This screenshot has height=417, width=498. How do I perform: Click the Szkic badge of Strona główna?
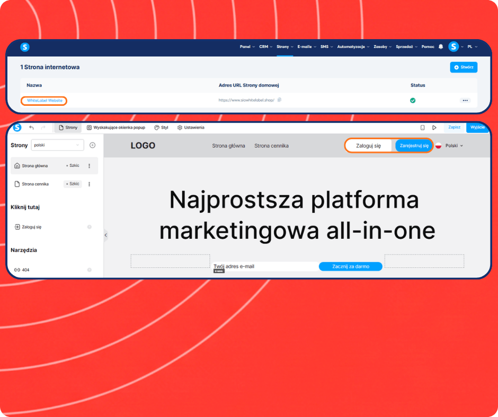pos(73,166)
